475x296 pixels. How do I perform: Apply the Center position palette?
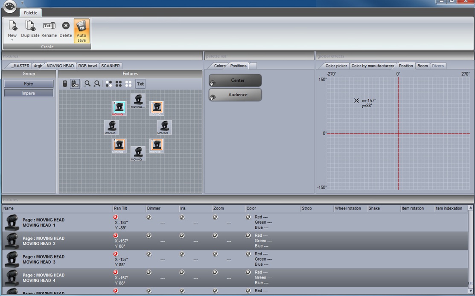[x=235, y=80]
